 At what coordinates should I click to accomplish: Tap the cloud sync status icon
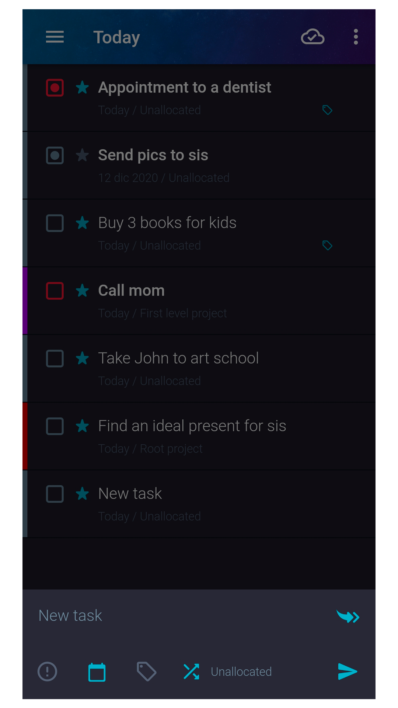point(313,37)
